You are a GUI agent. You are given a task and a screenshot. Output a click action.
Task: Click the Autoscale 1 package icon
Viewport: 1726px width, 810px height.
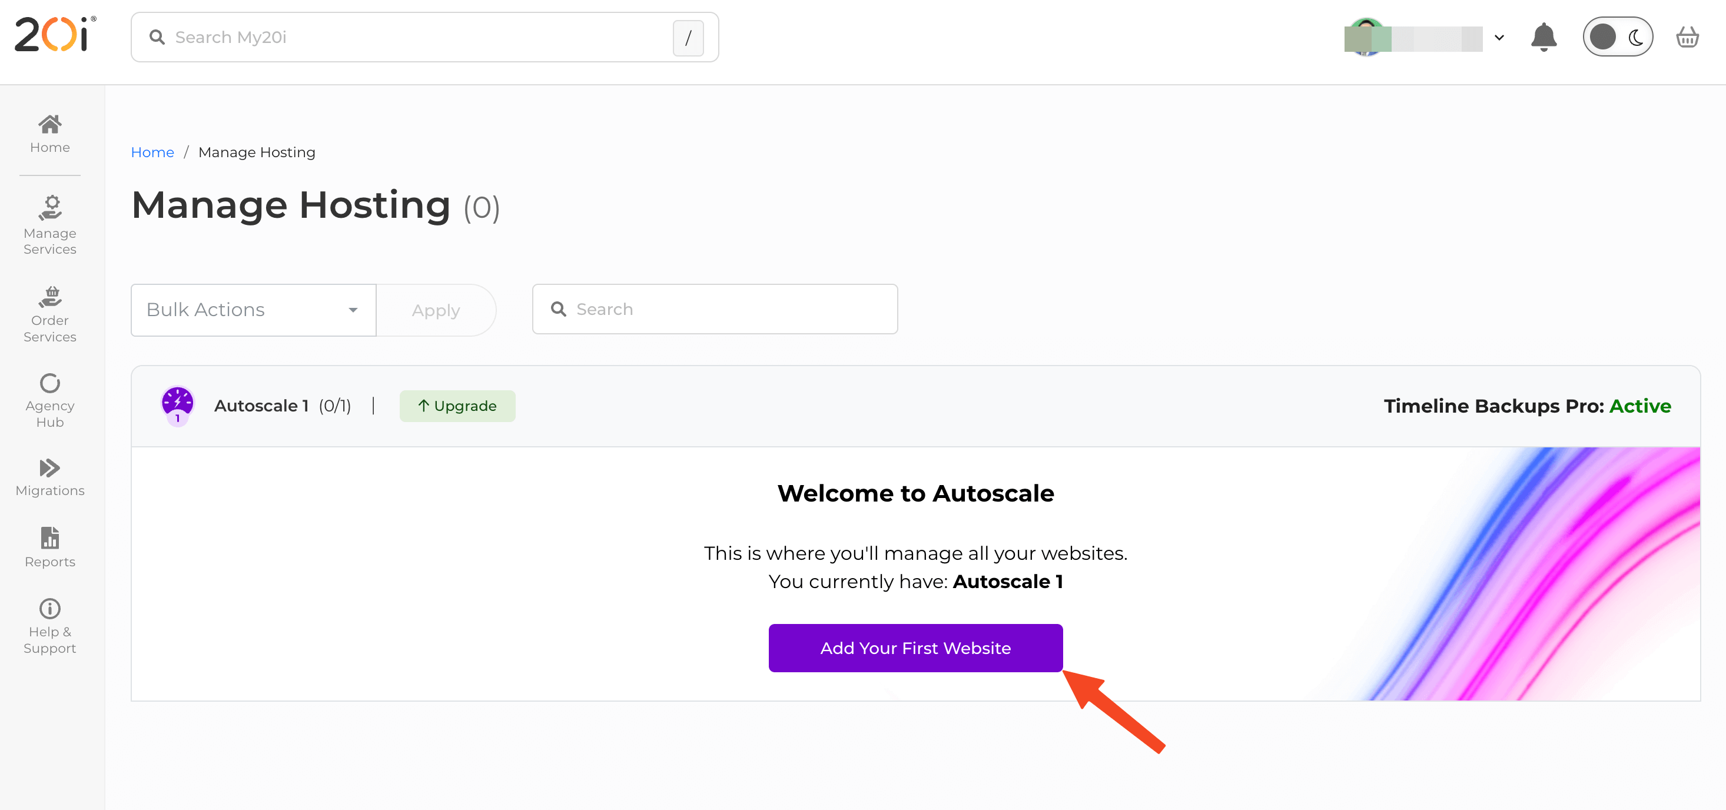(x=178, y=406)
